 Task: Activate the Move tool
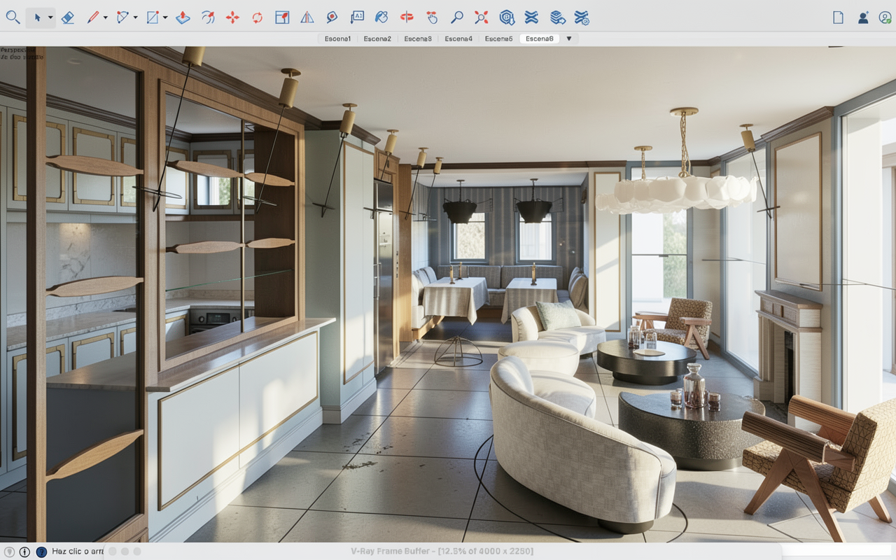coord(232,17)
